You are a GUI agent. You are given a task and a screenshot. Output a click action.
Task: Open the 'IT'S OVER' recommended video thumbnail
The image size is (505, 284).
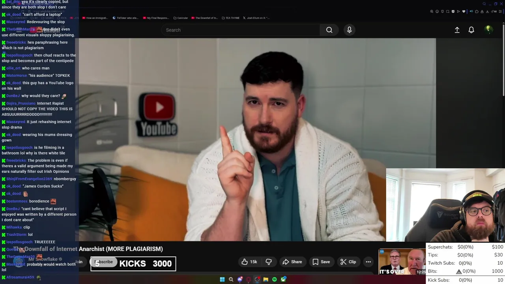pyautogui.click(x=402, y=262)
